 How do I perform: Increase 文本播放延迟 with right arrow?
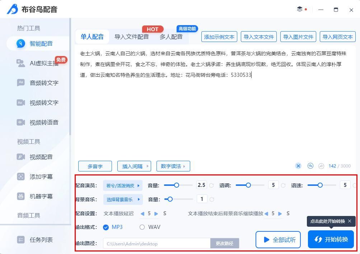(156, 213)
